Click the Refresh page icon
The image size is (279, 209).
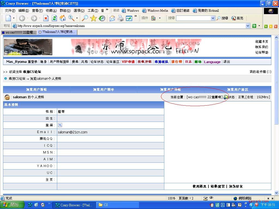pos(54,18)
